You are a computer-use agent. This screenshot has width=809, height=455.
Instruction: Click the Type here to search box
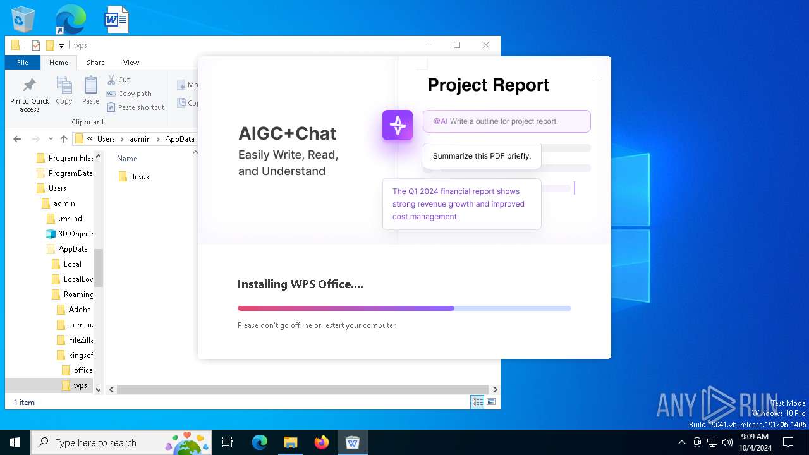(x=121, y=442)
